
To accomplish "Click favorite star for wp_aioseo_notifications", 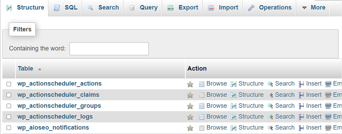I will coord(190,128).
